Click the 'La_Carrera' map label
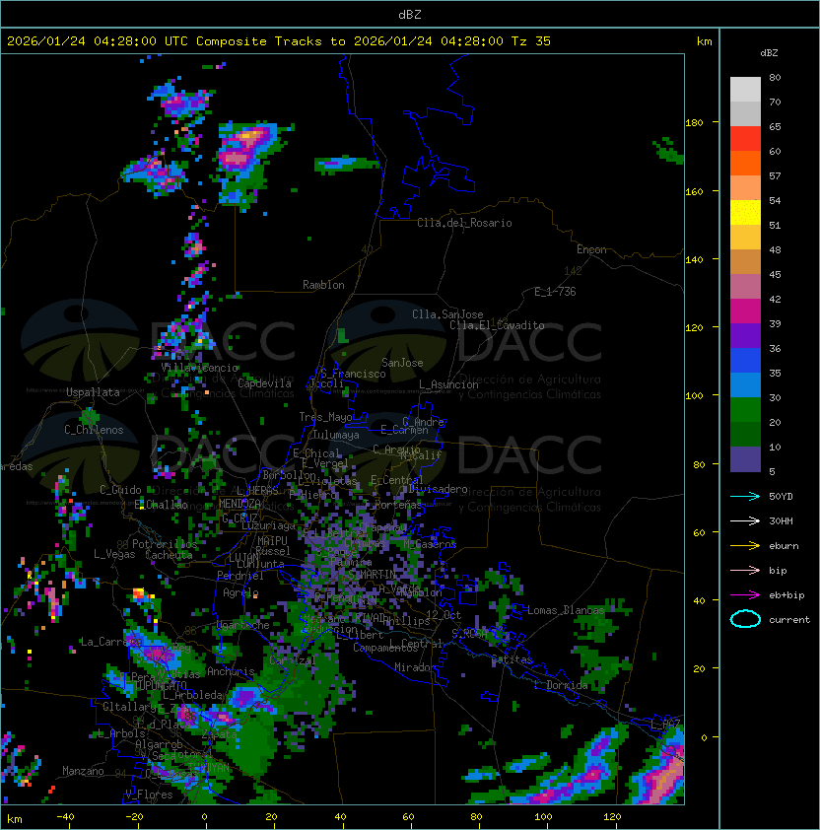This screenshot has width=820, height=830. tap(110, 642)
